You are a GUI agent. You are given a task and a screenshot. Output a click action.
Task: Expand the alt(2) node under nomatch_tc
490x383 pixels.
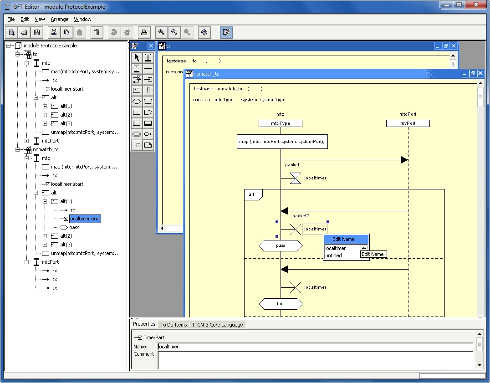45,236
